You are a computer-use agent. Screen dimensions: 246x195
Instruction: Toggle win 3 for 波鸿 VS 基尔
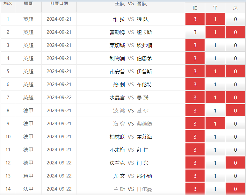coord(195,111)
